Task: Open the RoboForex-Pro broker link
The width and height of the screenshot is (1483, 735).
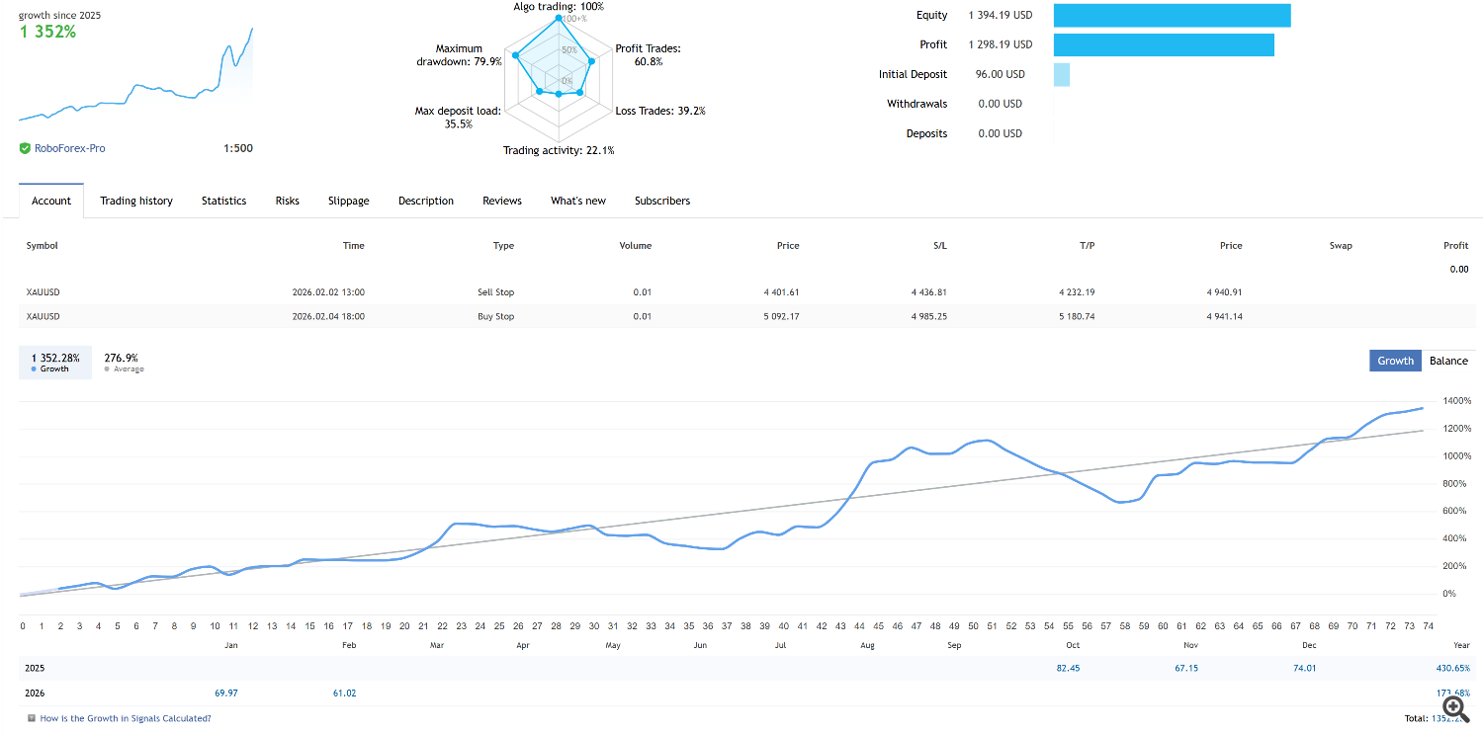Action: pos(69,148)
